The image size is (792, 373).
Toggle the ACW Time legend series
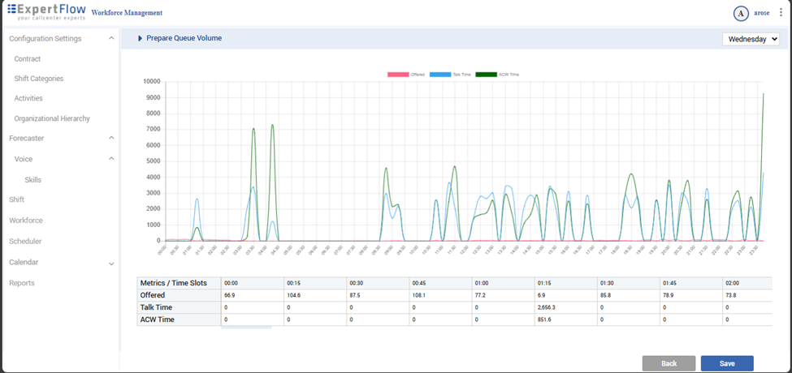[x=486, y=74]
